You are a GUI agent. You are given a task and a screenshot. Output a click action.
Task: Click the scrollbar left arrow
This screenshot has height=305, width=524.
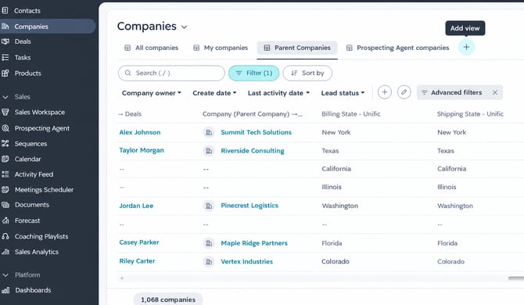(x=122, y=278)
